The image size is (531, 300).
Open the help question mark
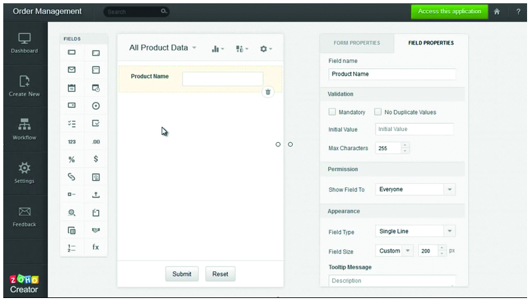pyautogui.click(x=519, y=12)
